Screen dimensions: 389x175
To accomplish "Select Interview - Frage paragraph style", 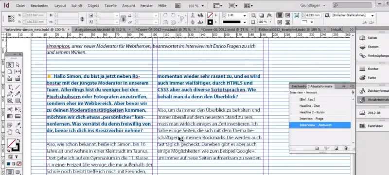I will point(320,119).
